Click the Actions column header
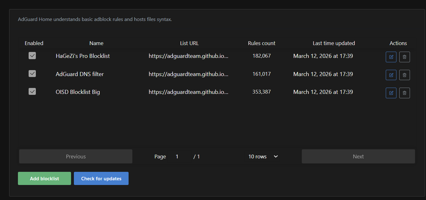This screenshot has width=426, height=200. tap(398, 43)
